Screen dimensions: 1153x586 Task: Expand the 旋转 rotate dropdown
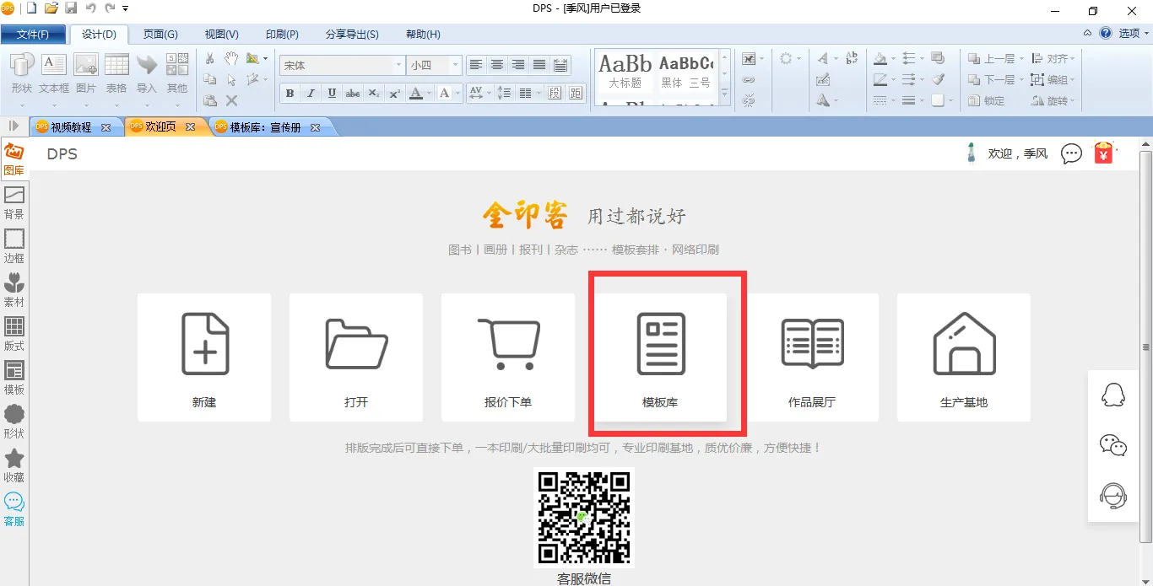[x=1073, y=101]
